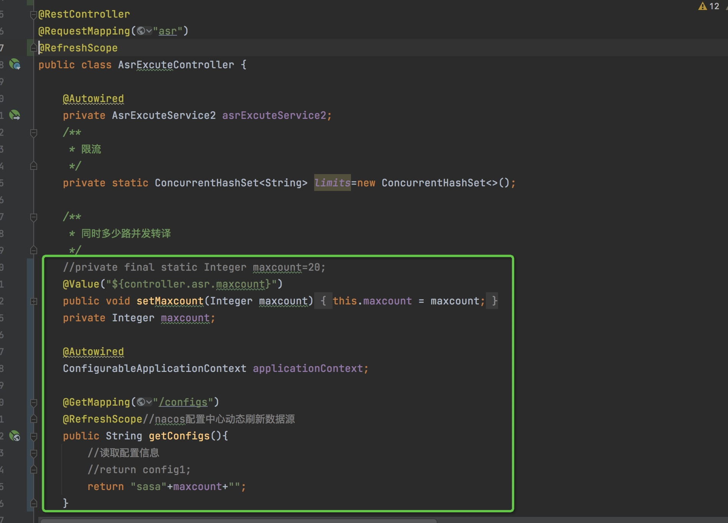Click the fold end marker at getConfigs closing brace

coord(34,503)
